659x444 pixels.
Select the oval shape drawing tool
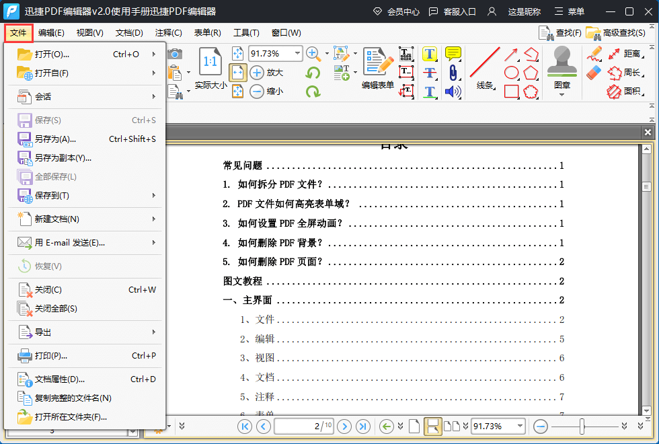pyautogui.click(x=512, y=73)
